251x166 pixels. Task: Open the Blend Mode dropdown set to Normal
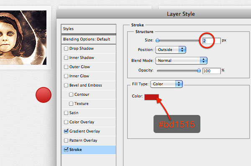coord(181,61)
